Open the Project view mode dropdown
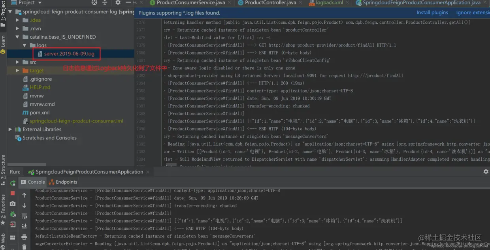The height and width of the screenshot is (250, 490). click(27, 2)
